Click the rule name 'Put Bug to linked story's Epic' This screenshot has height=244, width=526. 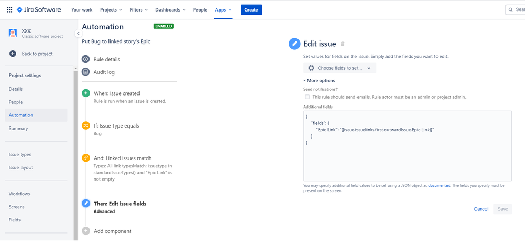coord(116,41)
